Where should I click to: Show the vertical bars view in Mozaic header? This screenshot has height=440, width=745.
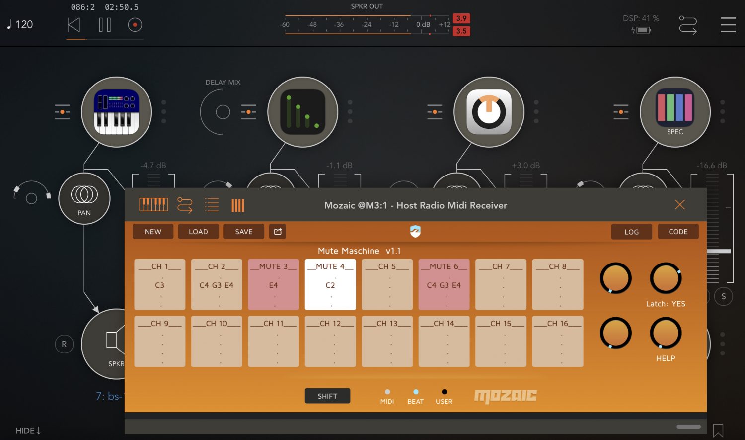238,205
